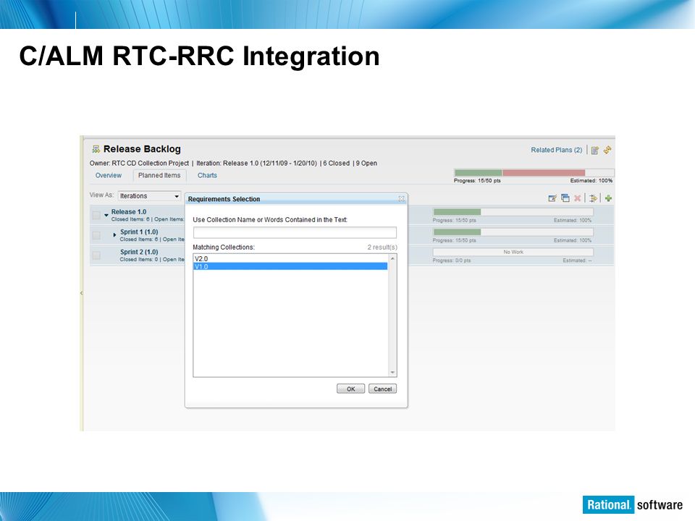Image resolution: width=695 pixels, height=521 pixels.
Task: Open the Sprint 1 (1.0) link
Action: [139, 232]
